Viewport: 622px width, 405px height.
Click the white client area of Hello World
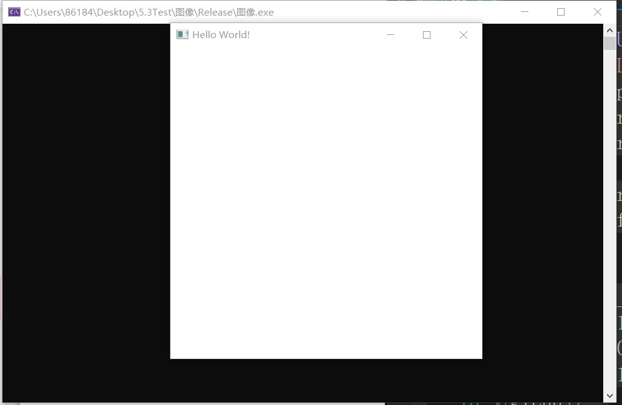click(326, 200)
